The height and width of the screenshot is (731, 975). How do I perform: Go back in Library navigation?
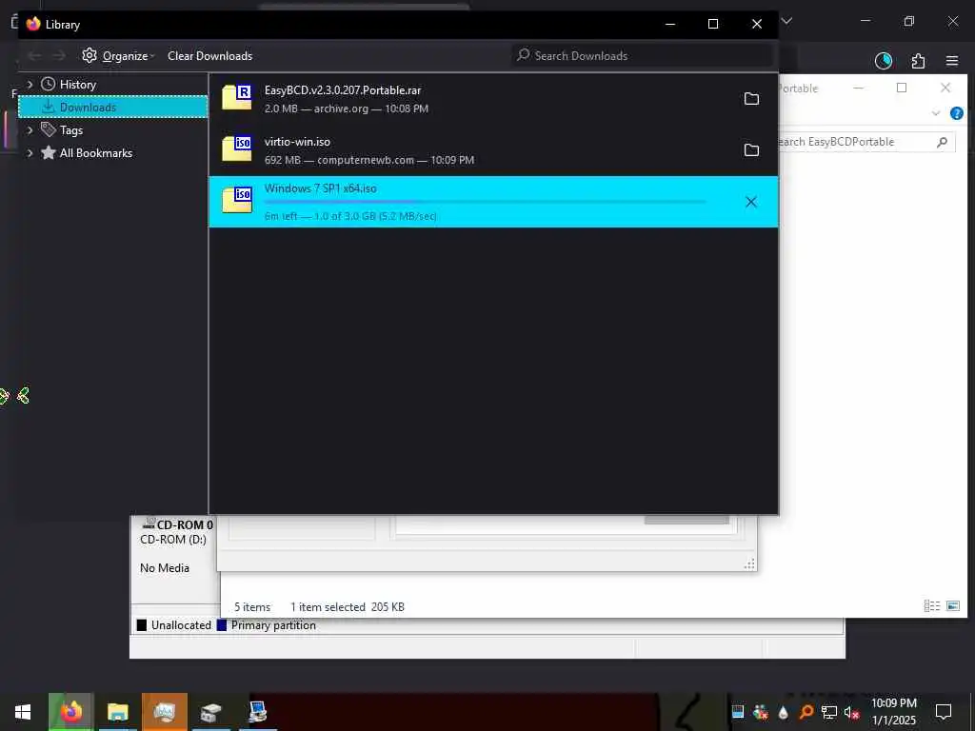pyautogui.click(x=35, y=56)
